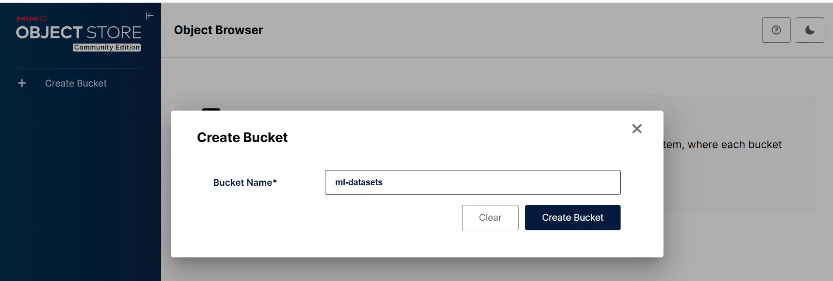Open help via the circled question mark
This screenshot has height=281, width=833.
pyautogui.click(x=776, y=30)
